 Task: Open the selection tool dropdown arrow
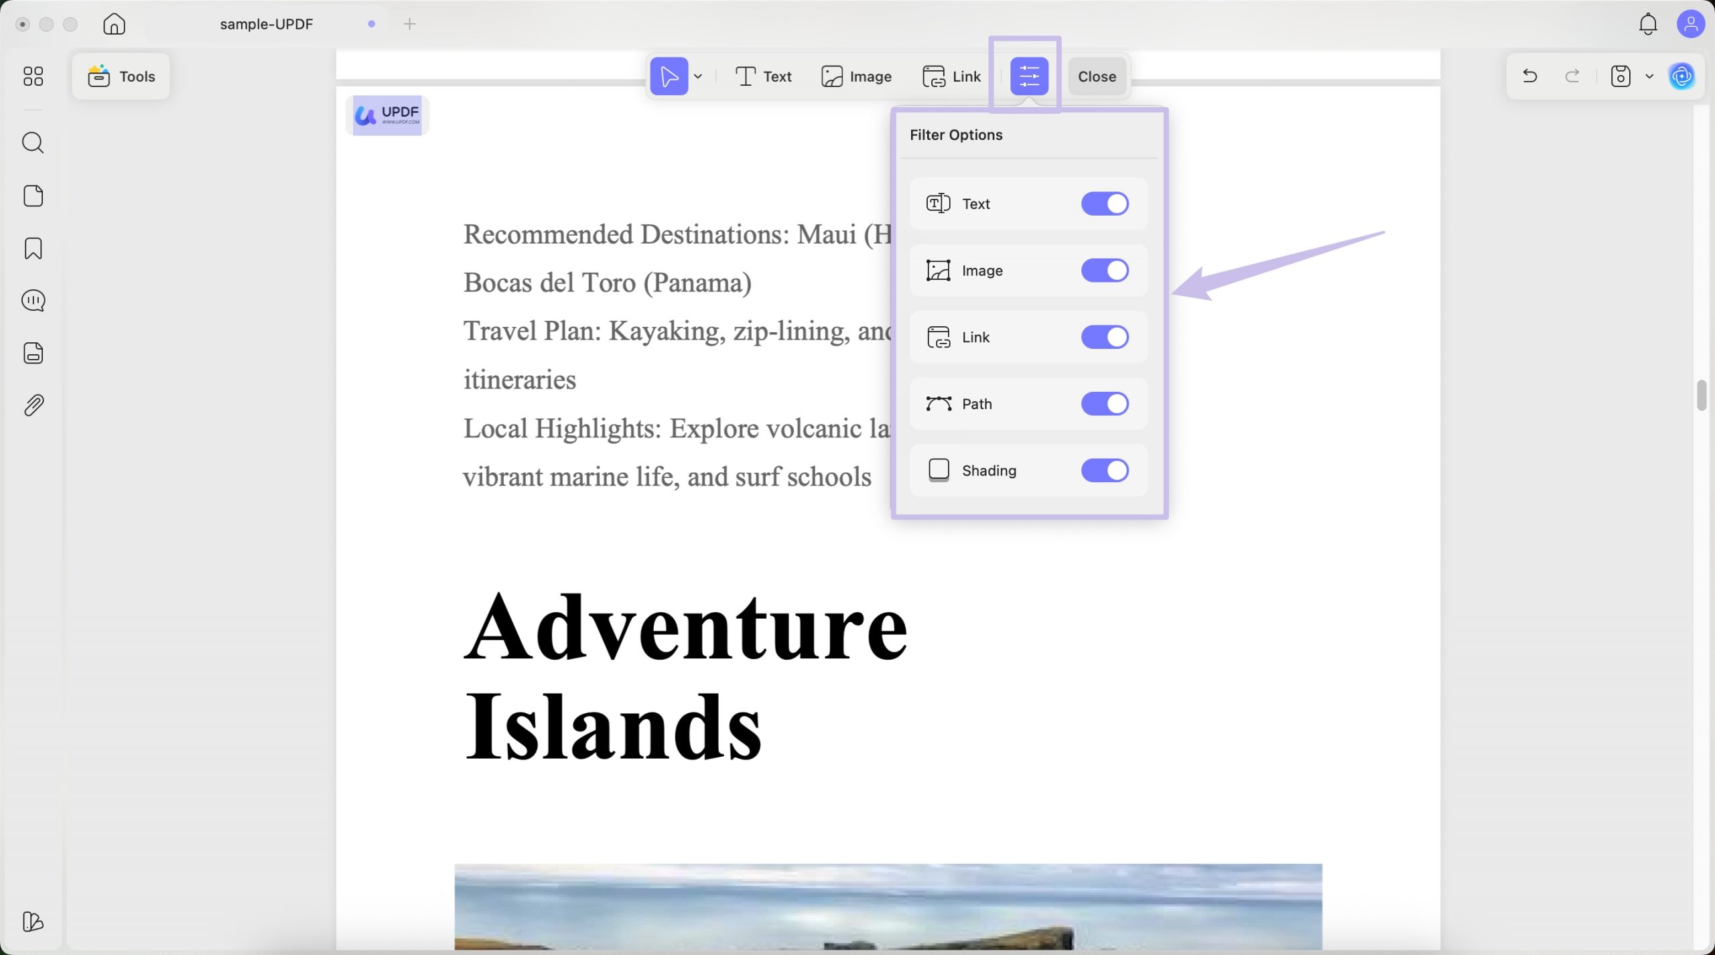point(699,76)
